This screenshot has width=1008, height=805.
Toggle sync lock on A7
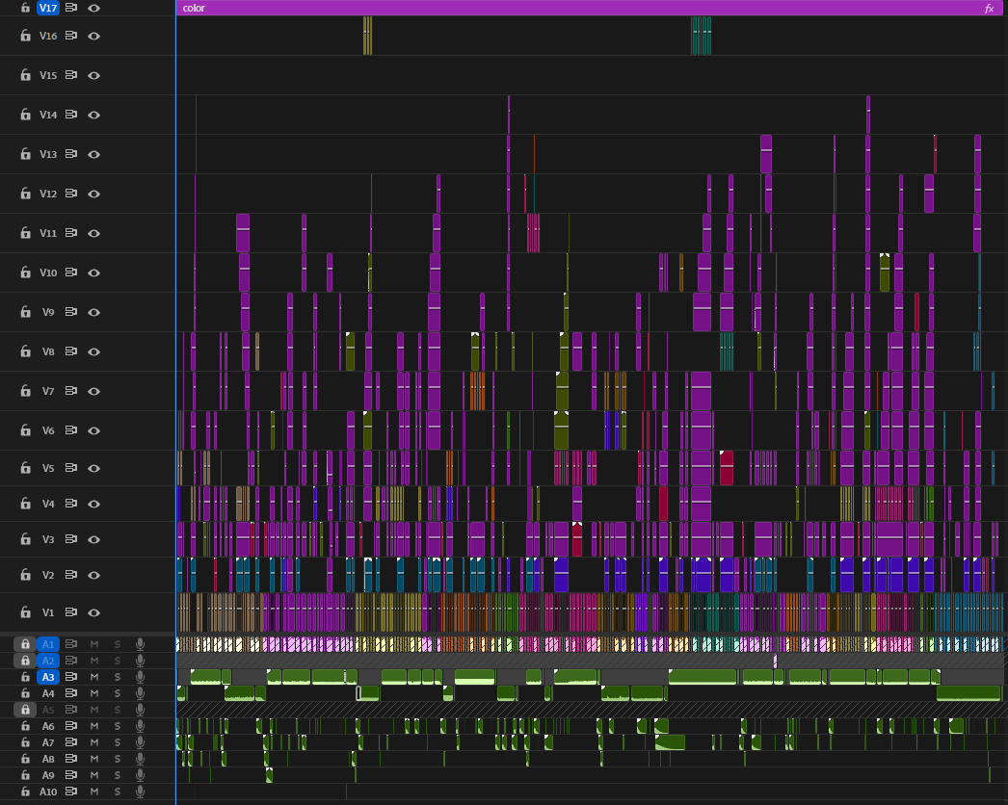tap(71, 742)
